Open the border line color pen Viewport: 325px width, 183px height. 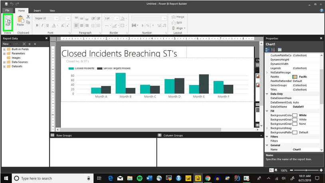point(115,26)
